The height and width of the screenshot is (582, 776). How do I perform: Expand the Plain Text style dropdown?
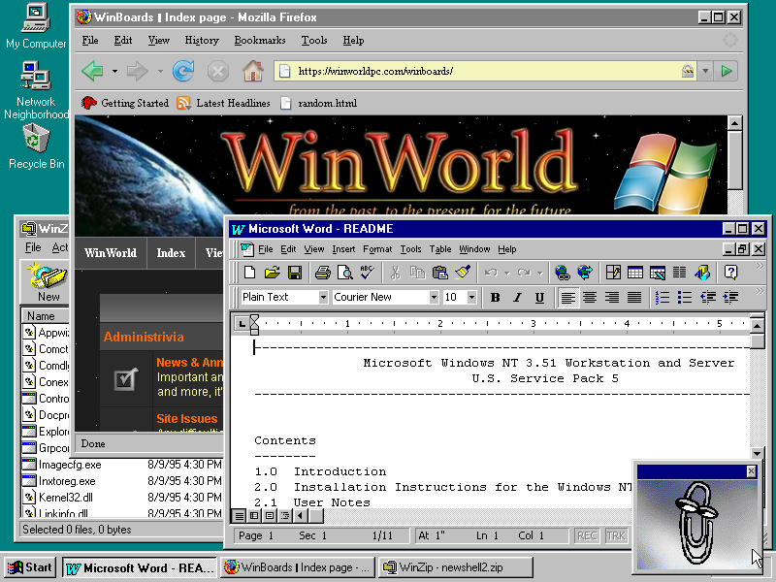click(323, 297)
